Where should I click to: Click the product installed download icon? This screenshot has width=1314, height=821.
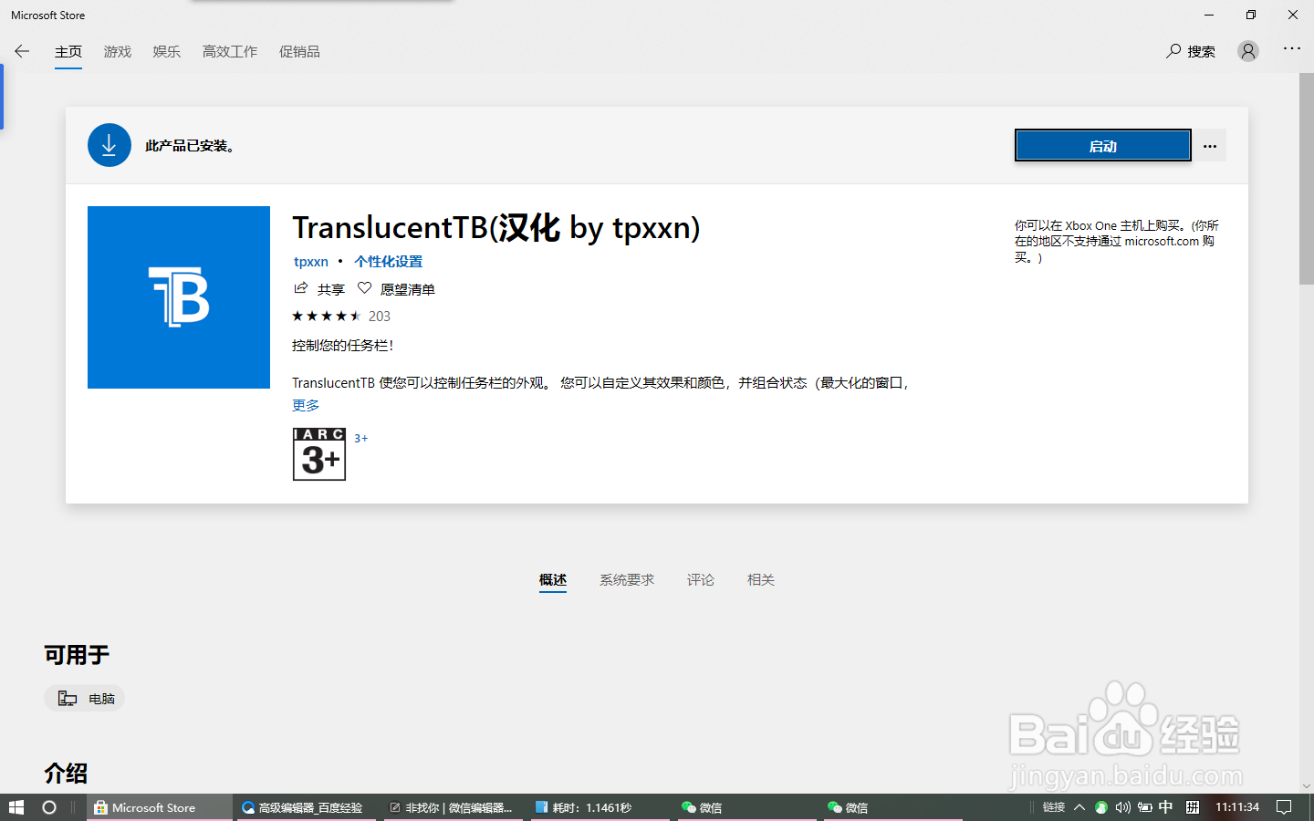coord(109,144)
